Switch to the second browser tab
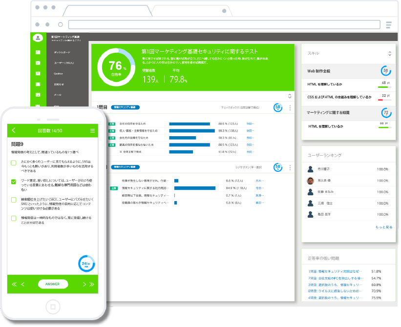The height and width of the screenshot is (327, 401). pyautogui.click(x=192, y=11)
